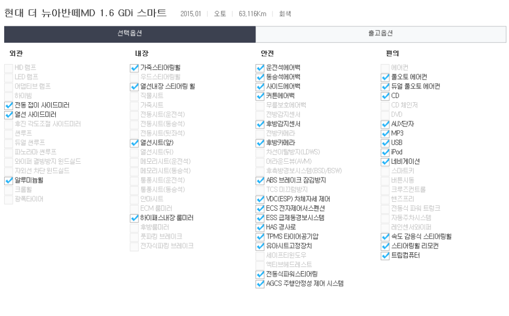Screen dimensions: 509x316
Task: Uncheck 열선시트(앞) checkbox
Action: click(134, 143)
